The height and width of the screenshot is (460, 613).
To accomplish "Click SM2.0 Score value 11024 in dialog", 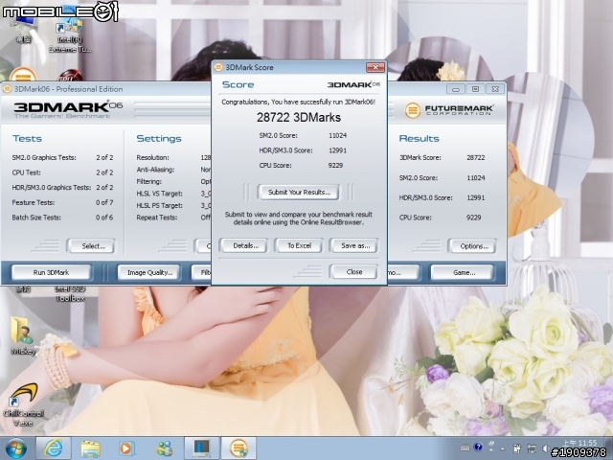I will click(337, 135).
